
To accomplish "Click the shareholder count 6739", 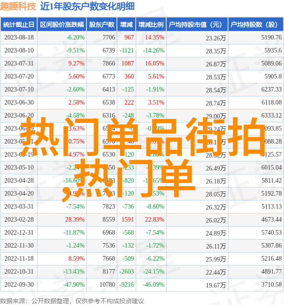I will tap(109, 50).
